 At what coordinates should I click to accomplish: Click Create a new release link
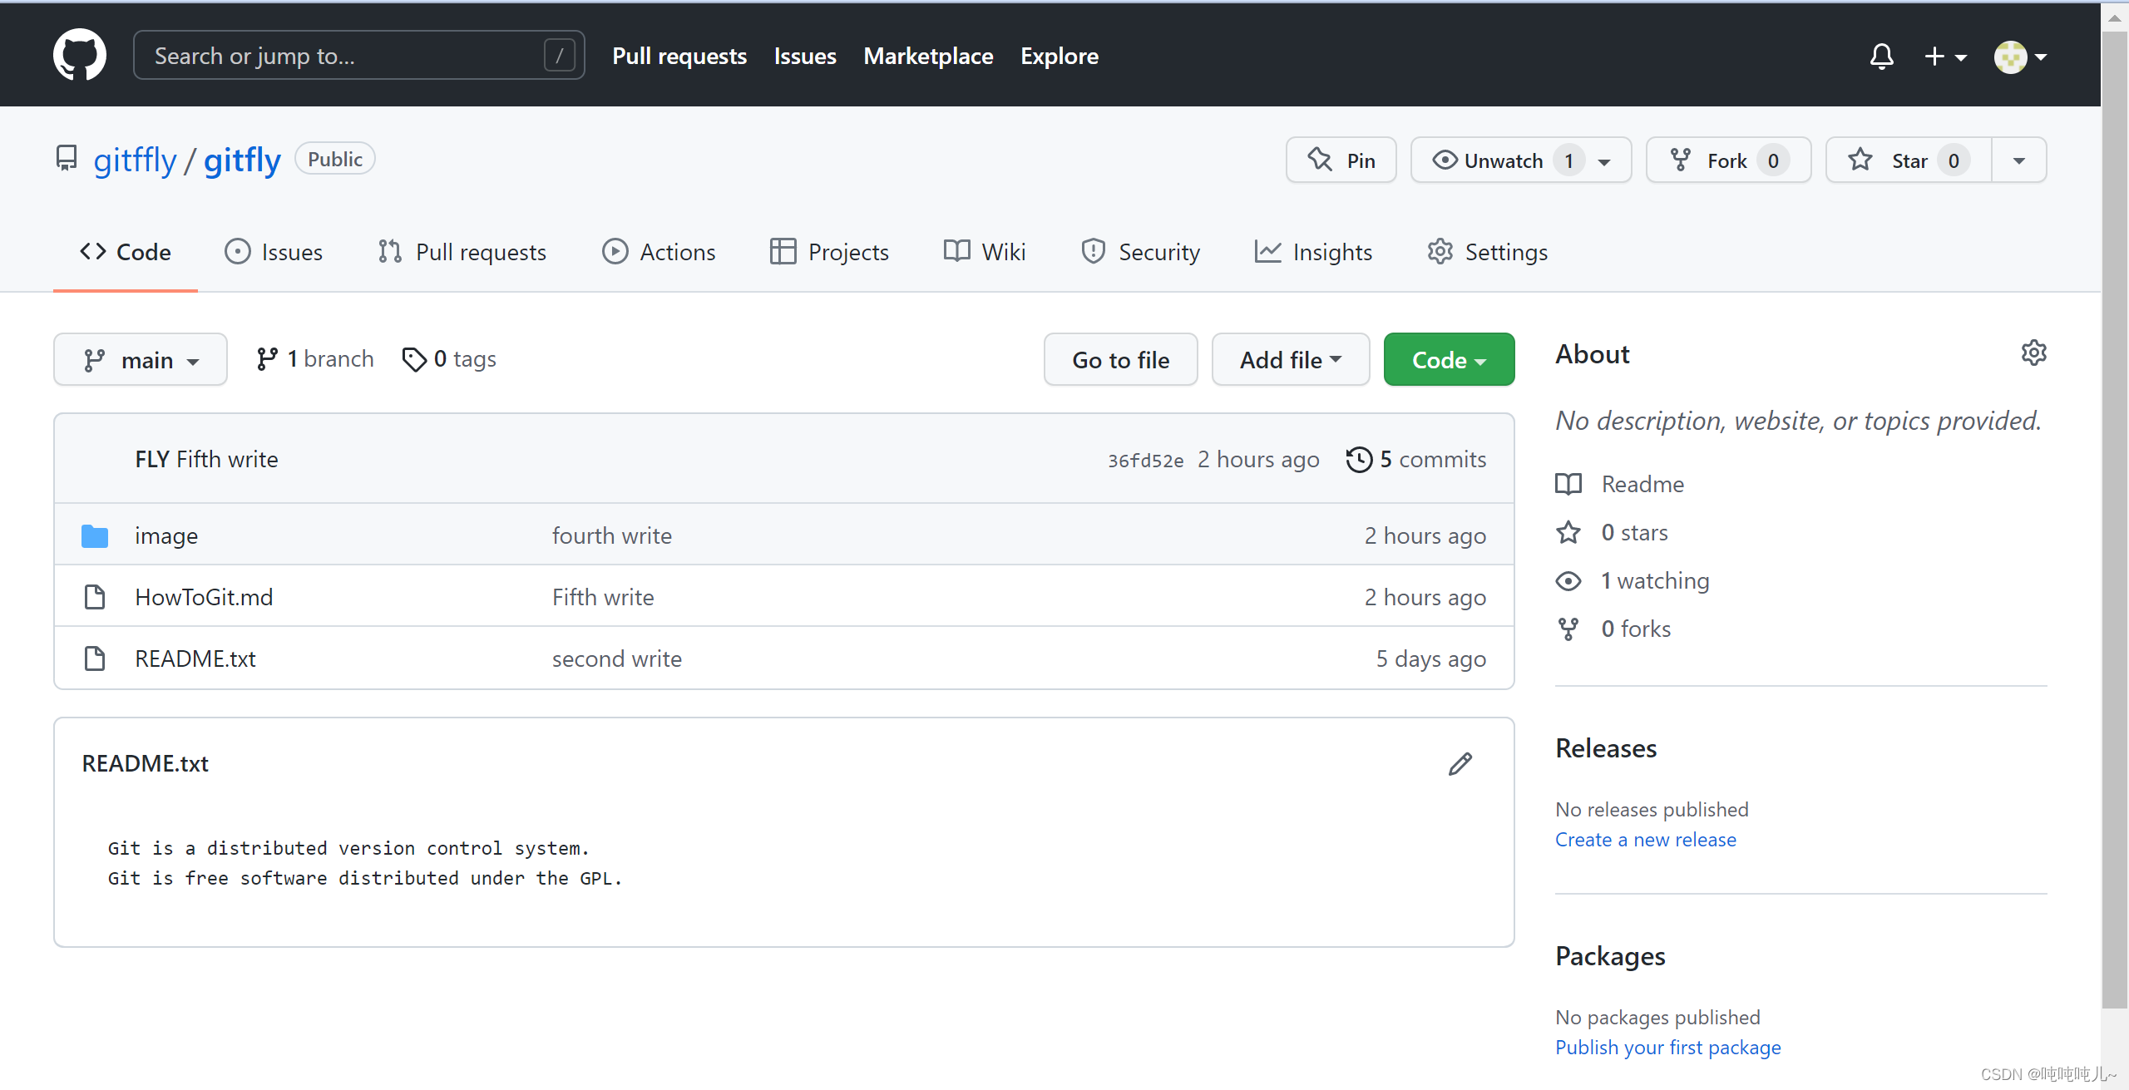click(1645, 840)
